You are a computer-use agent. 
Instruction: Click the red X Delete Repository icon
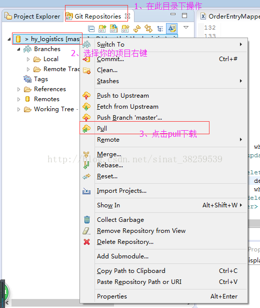(x=86, y=242)
